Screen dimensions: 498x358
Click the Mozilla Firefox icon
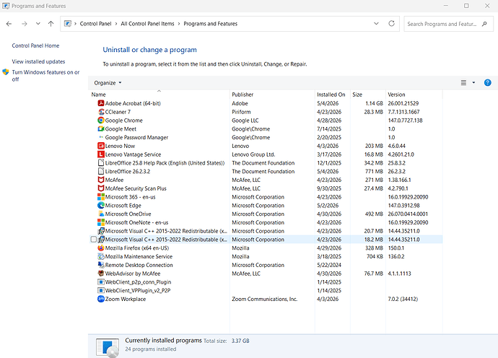click(101, 248)
